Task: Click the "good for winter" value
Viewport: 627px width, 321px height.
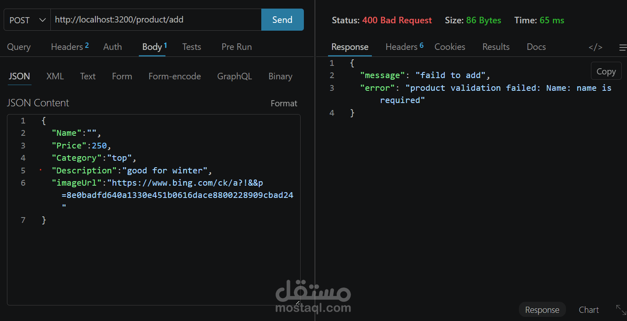Action: coord(165,171)
